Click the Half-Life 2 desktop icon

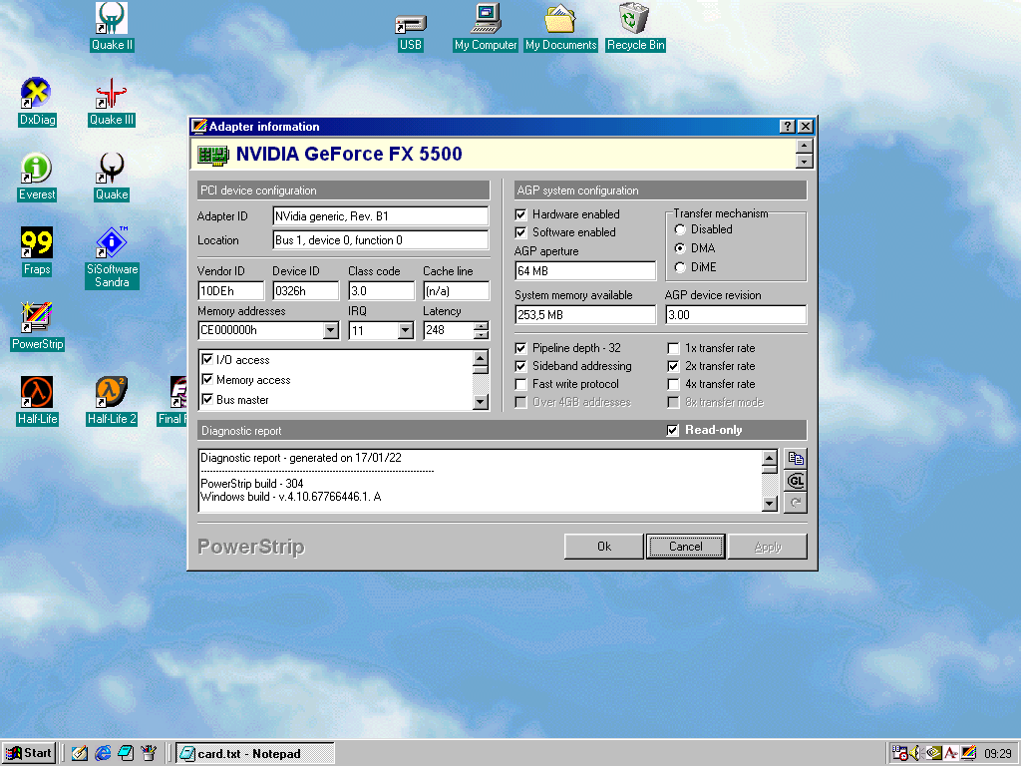(112, 393)
